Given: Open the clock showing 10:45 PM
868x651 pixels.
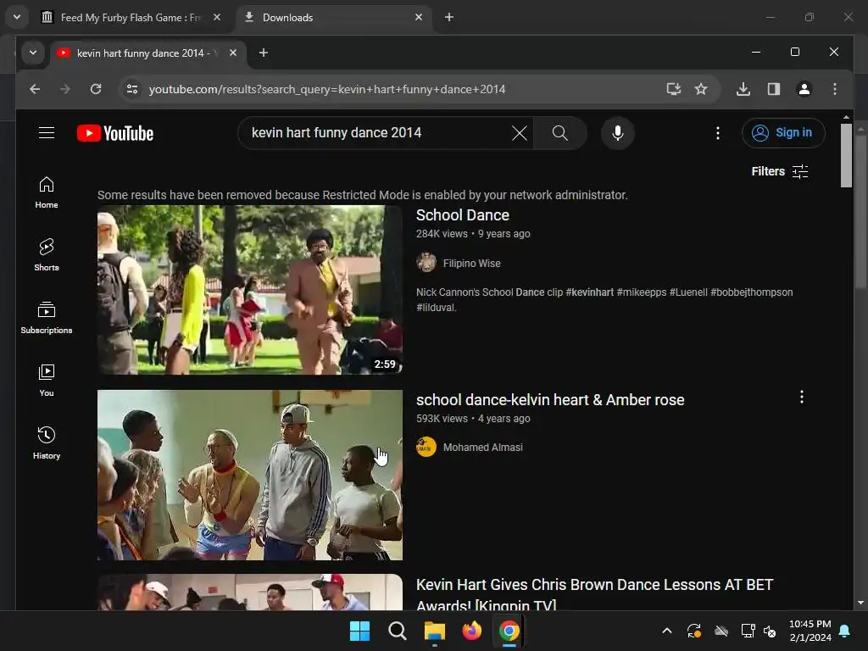Looking at the screenshot, I should coord(810,631).
